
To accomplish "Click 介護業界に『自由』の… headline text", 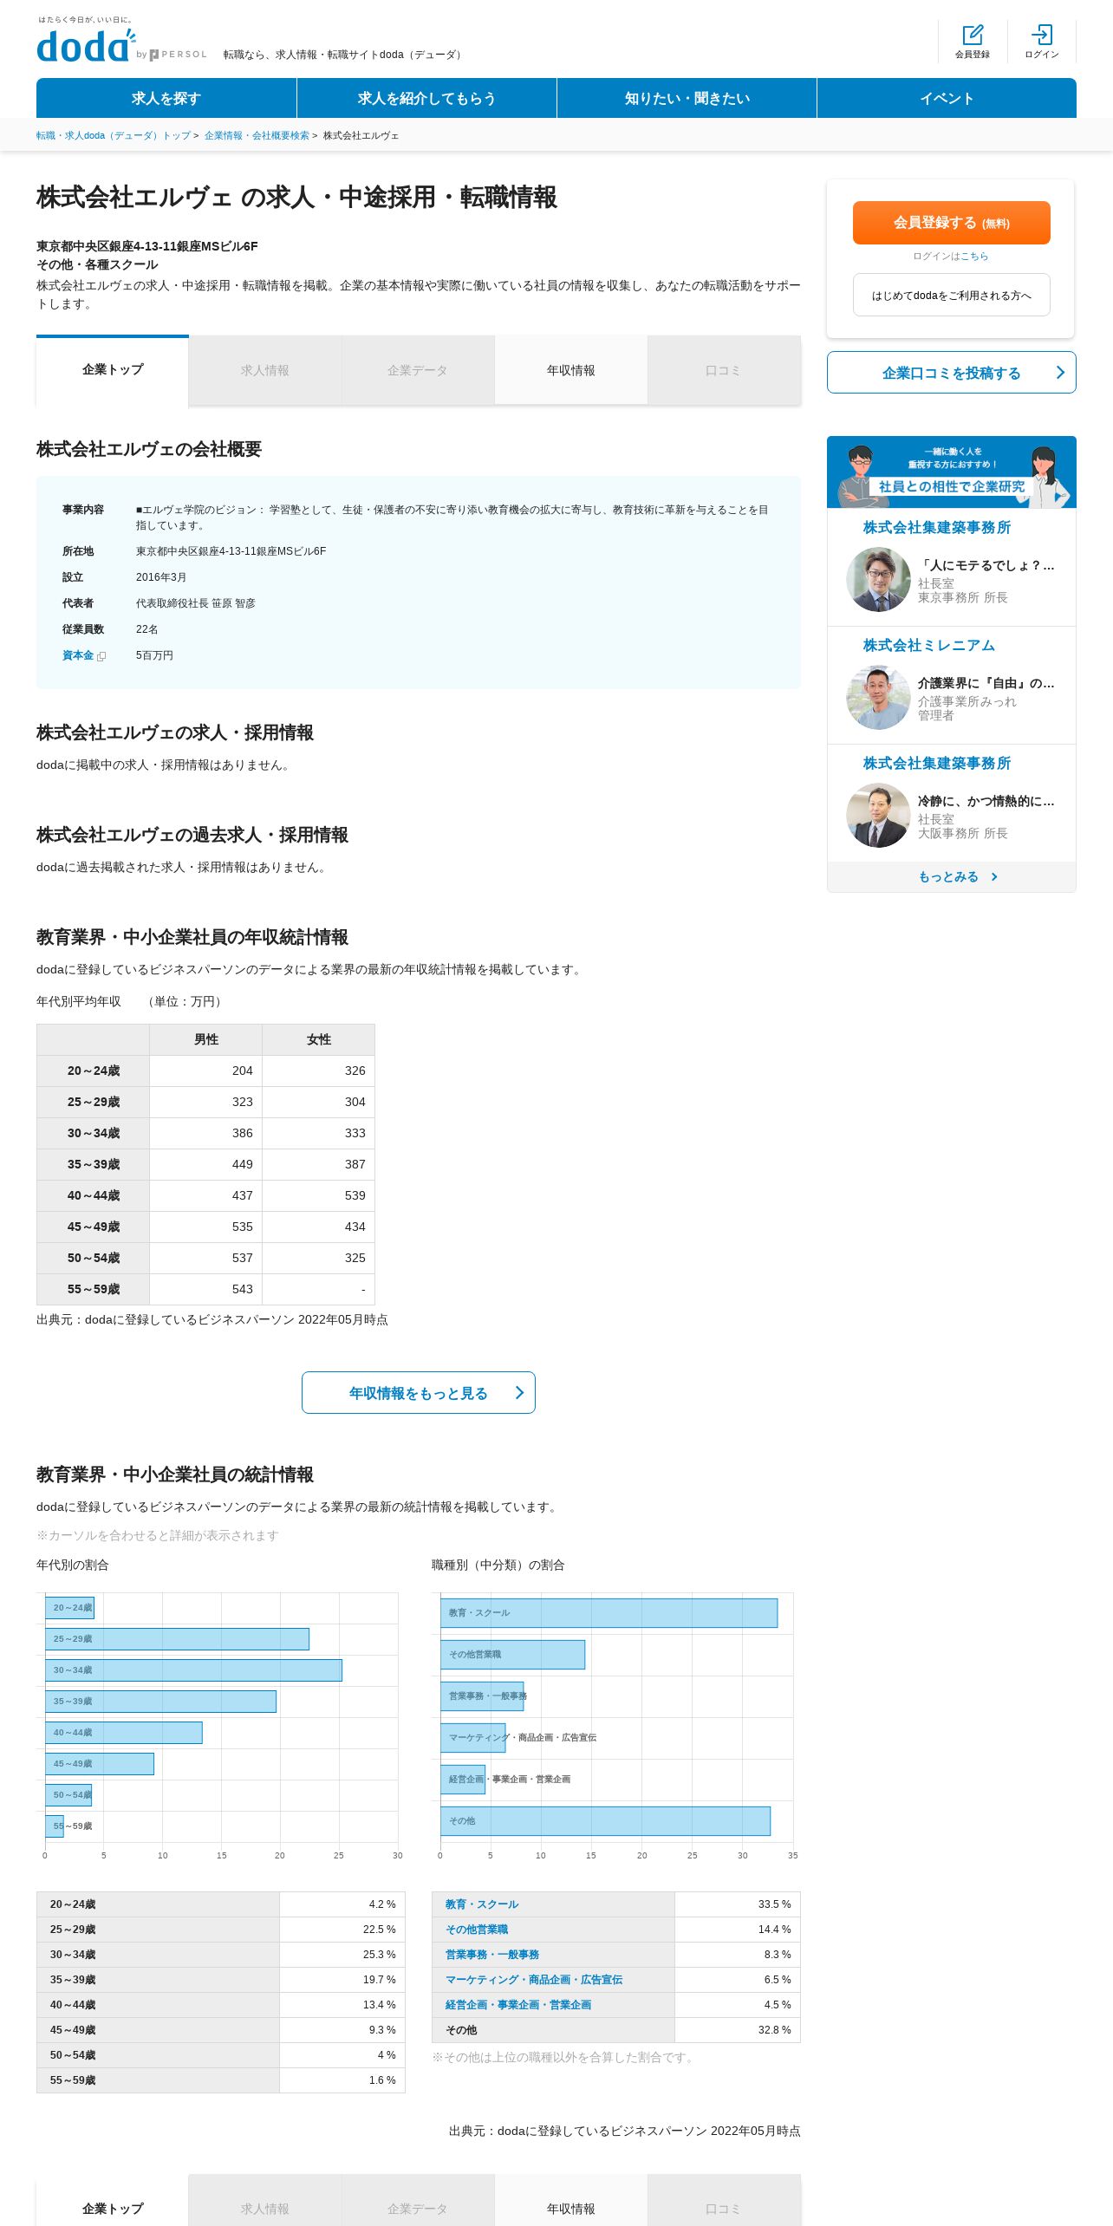I will (x=986, y=683).
